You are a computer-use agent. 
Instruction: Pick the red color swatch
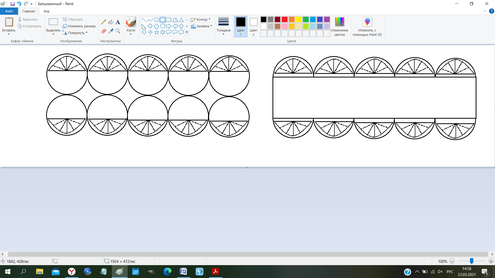[x=284, y=20]
